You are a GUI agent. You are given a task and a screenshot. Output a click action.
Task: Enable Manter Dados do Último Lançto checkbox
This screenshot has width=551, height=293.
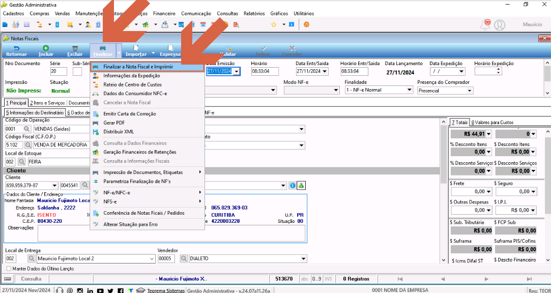(x=9, y=269)
